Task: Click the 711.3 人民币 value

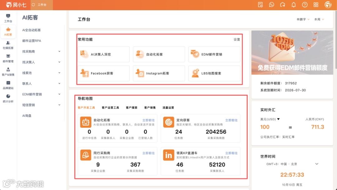Action: [317, 127]
